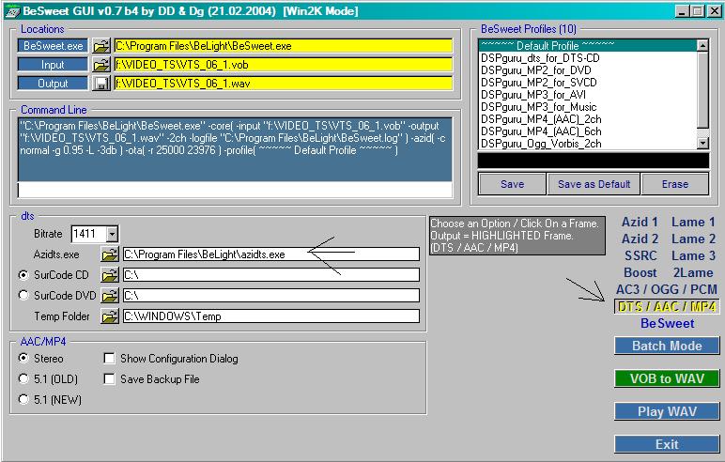Select the Default Profile entry

(588, 46)
